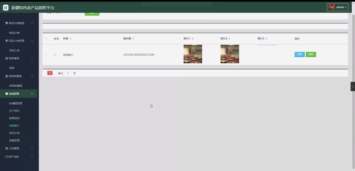Click the 序号 column header

pyautogui.click(x=56, y=39)
